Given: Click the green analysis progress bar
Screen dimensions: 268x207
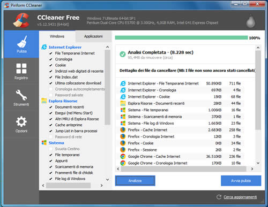Looking at the screenshot, I should [181, 37].
